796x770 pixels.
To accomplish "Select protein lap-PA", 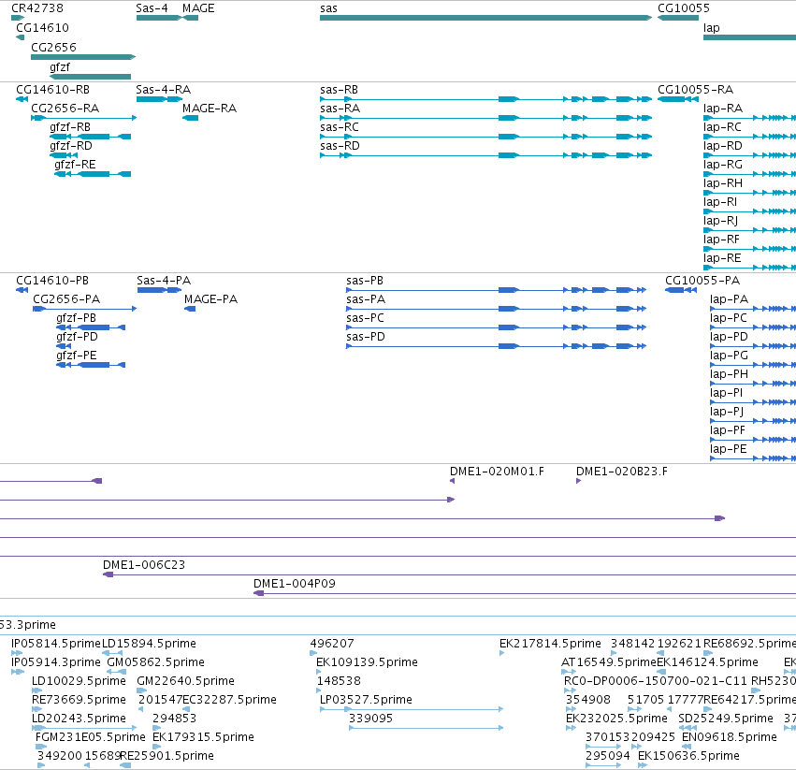I will click(x=753, y=309).
